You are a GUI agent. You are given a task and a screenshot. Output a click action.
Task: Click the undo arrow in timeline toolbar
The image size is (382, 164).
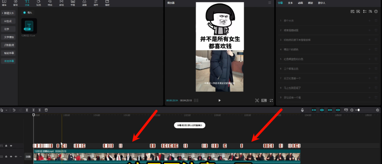(14, 110)
